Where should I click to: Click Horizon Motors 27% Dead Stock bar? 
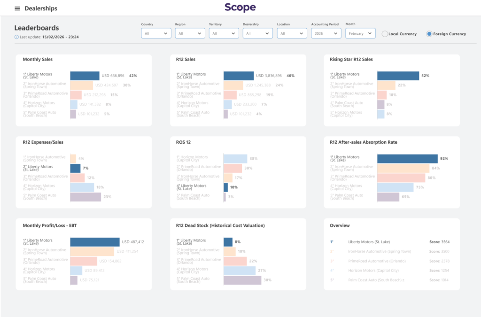[x=240, y=271]
